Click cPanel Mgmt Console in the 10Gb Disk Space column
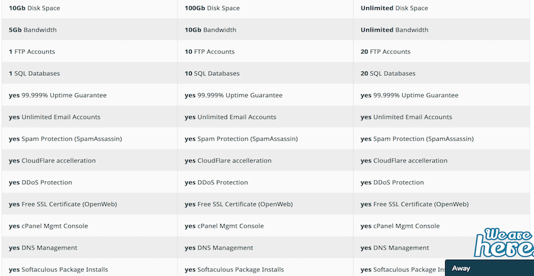 pyautogui.click(x=89, y=226)
